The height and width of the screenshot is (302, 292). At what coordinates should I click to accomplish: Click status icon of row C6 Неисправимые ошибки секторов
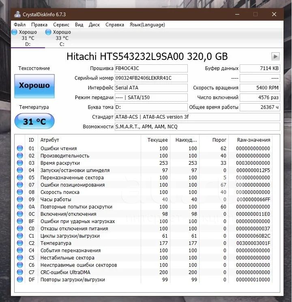pyautogui.click(x=20, y=265)
